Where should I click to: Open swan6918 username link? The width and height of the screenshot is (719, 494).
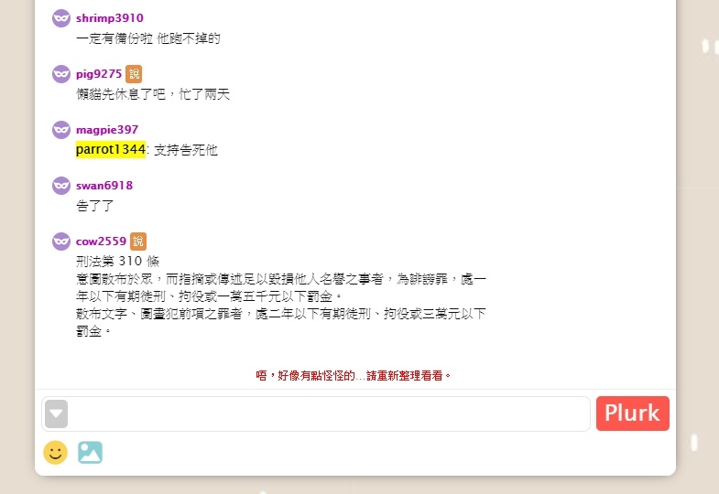pos(104,186)
